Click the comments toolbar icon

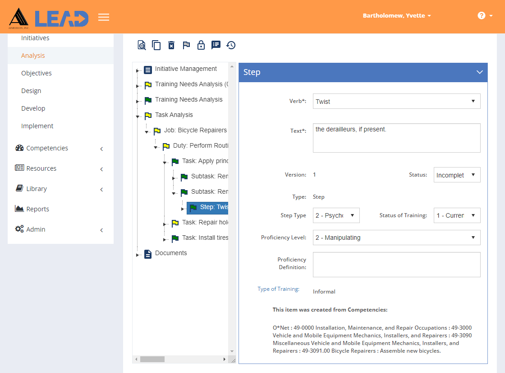[216, 45]
